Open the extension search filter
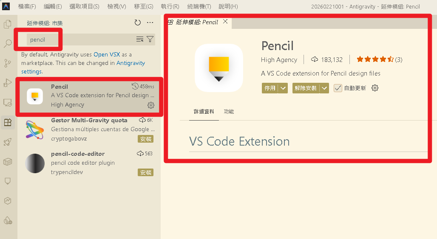The image size is (437, 239). (150, 39)
